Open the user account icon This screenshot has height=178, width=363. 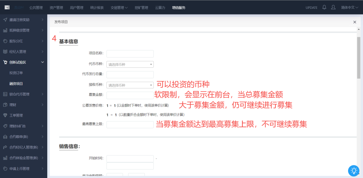tap(334, 7)
